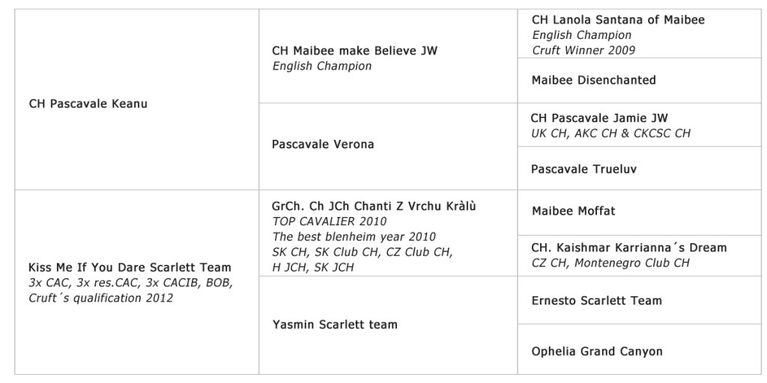767x383 pixels.
Task: Select the Pascavale Verona cell
Action: coord(323,144)
